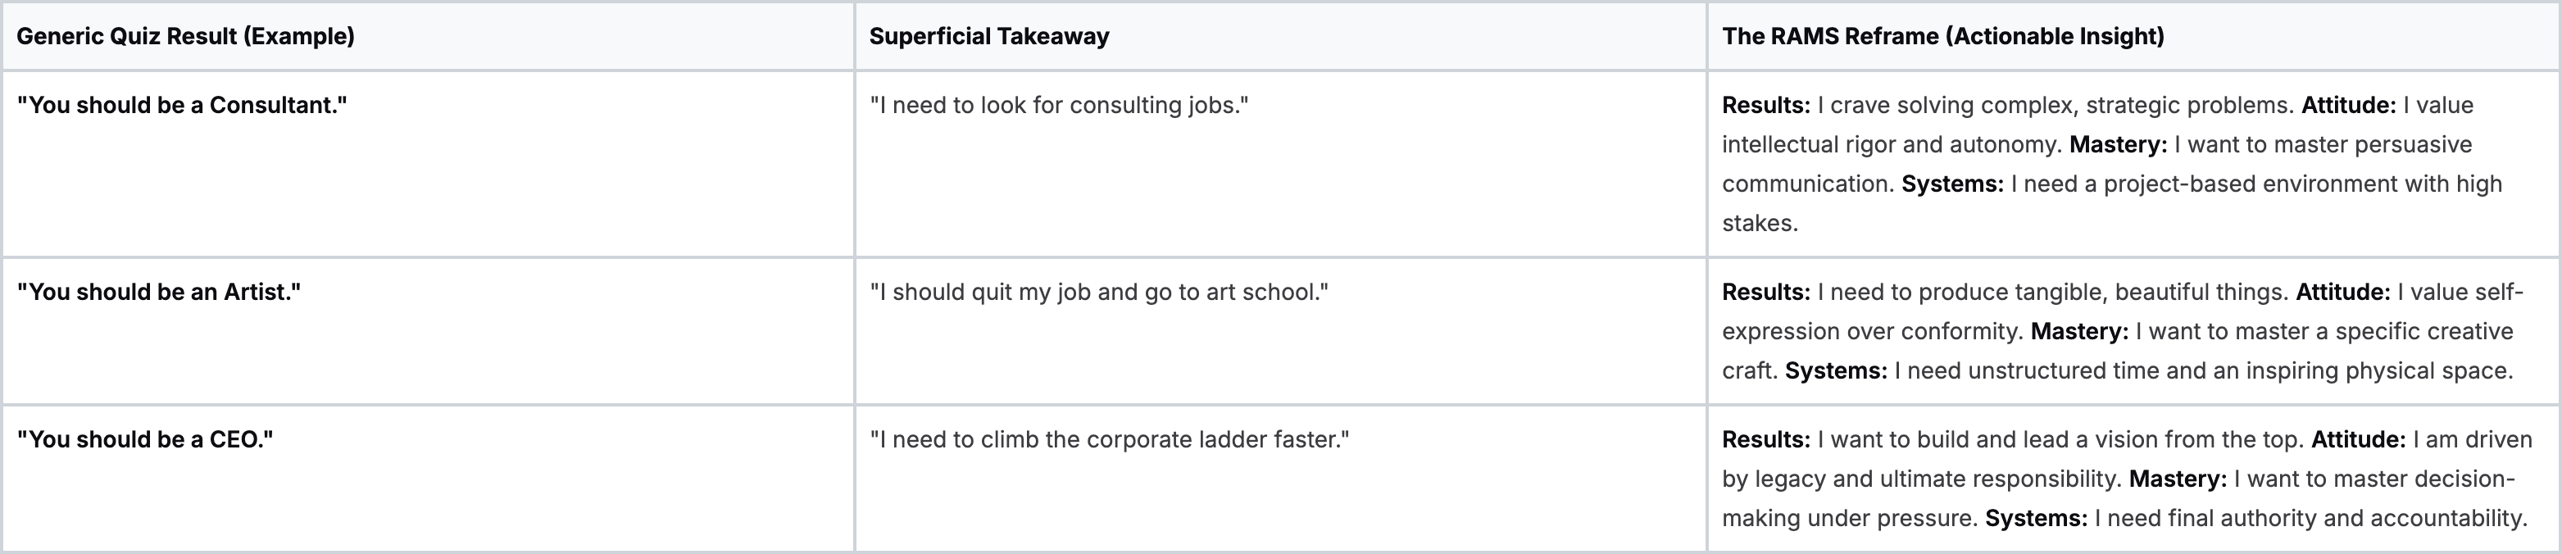Viewport: 2562px width, 554px height.
Task: Click the "Superficial Takeaway" column header
Action: pyautogui.click(x=988, y=37)
